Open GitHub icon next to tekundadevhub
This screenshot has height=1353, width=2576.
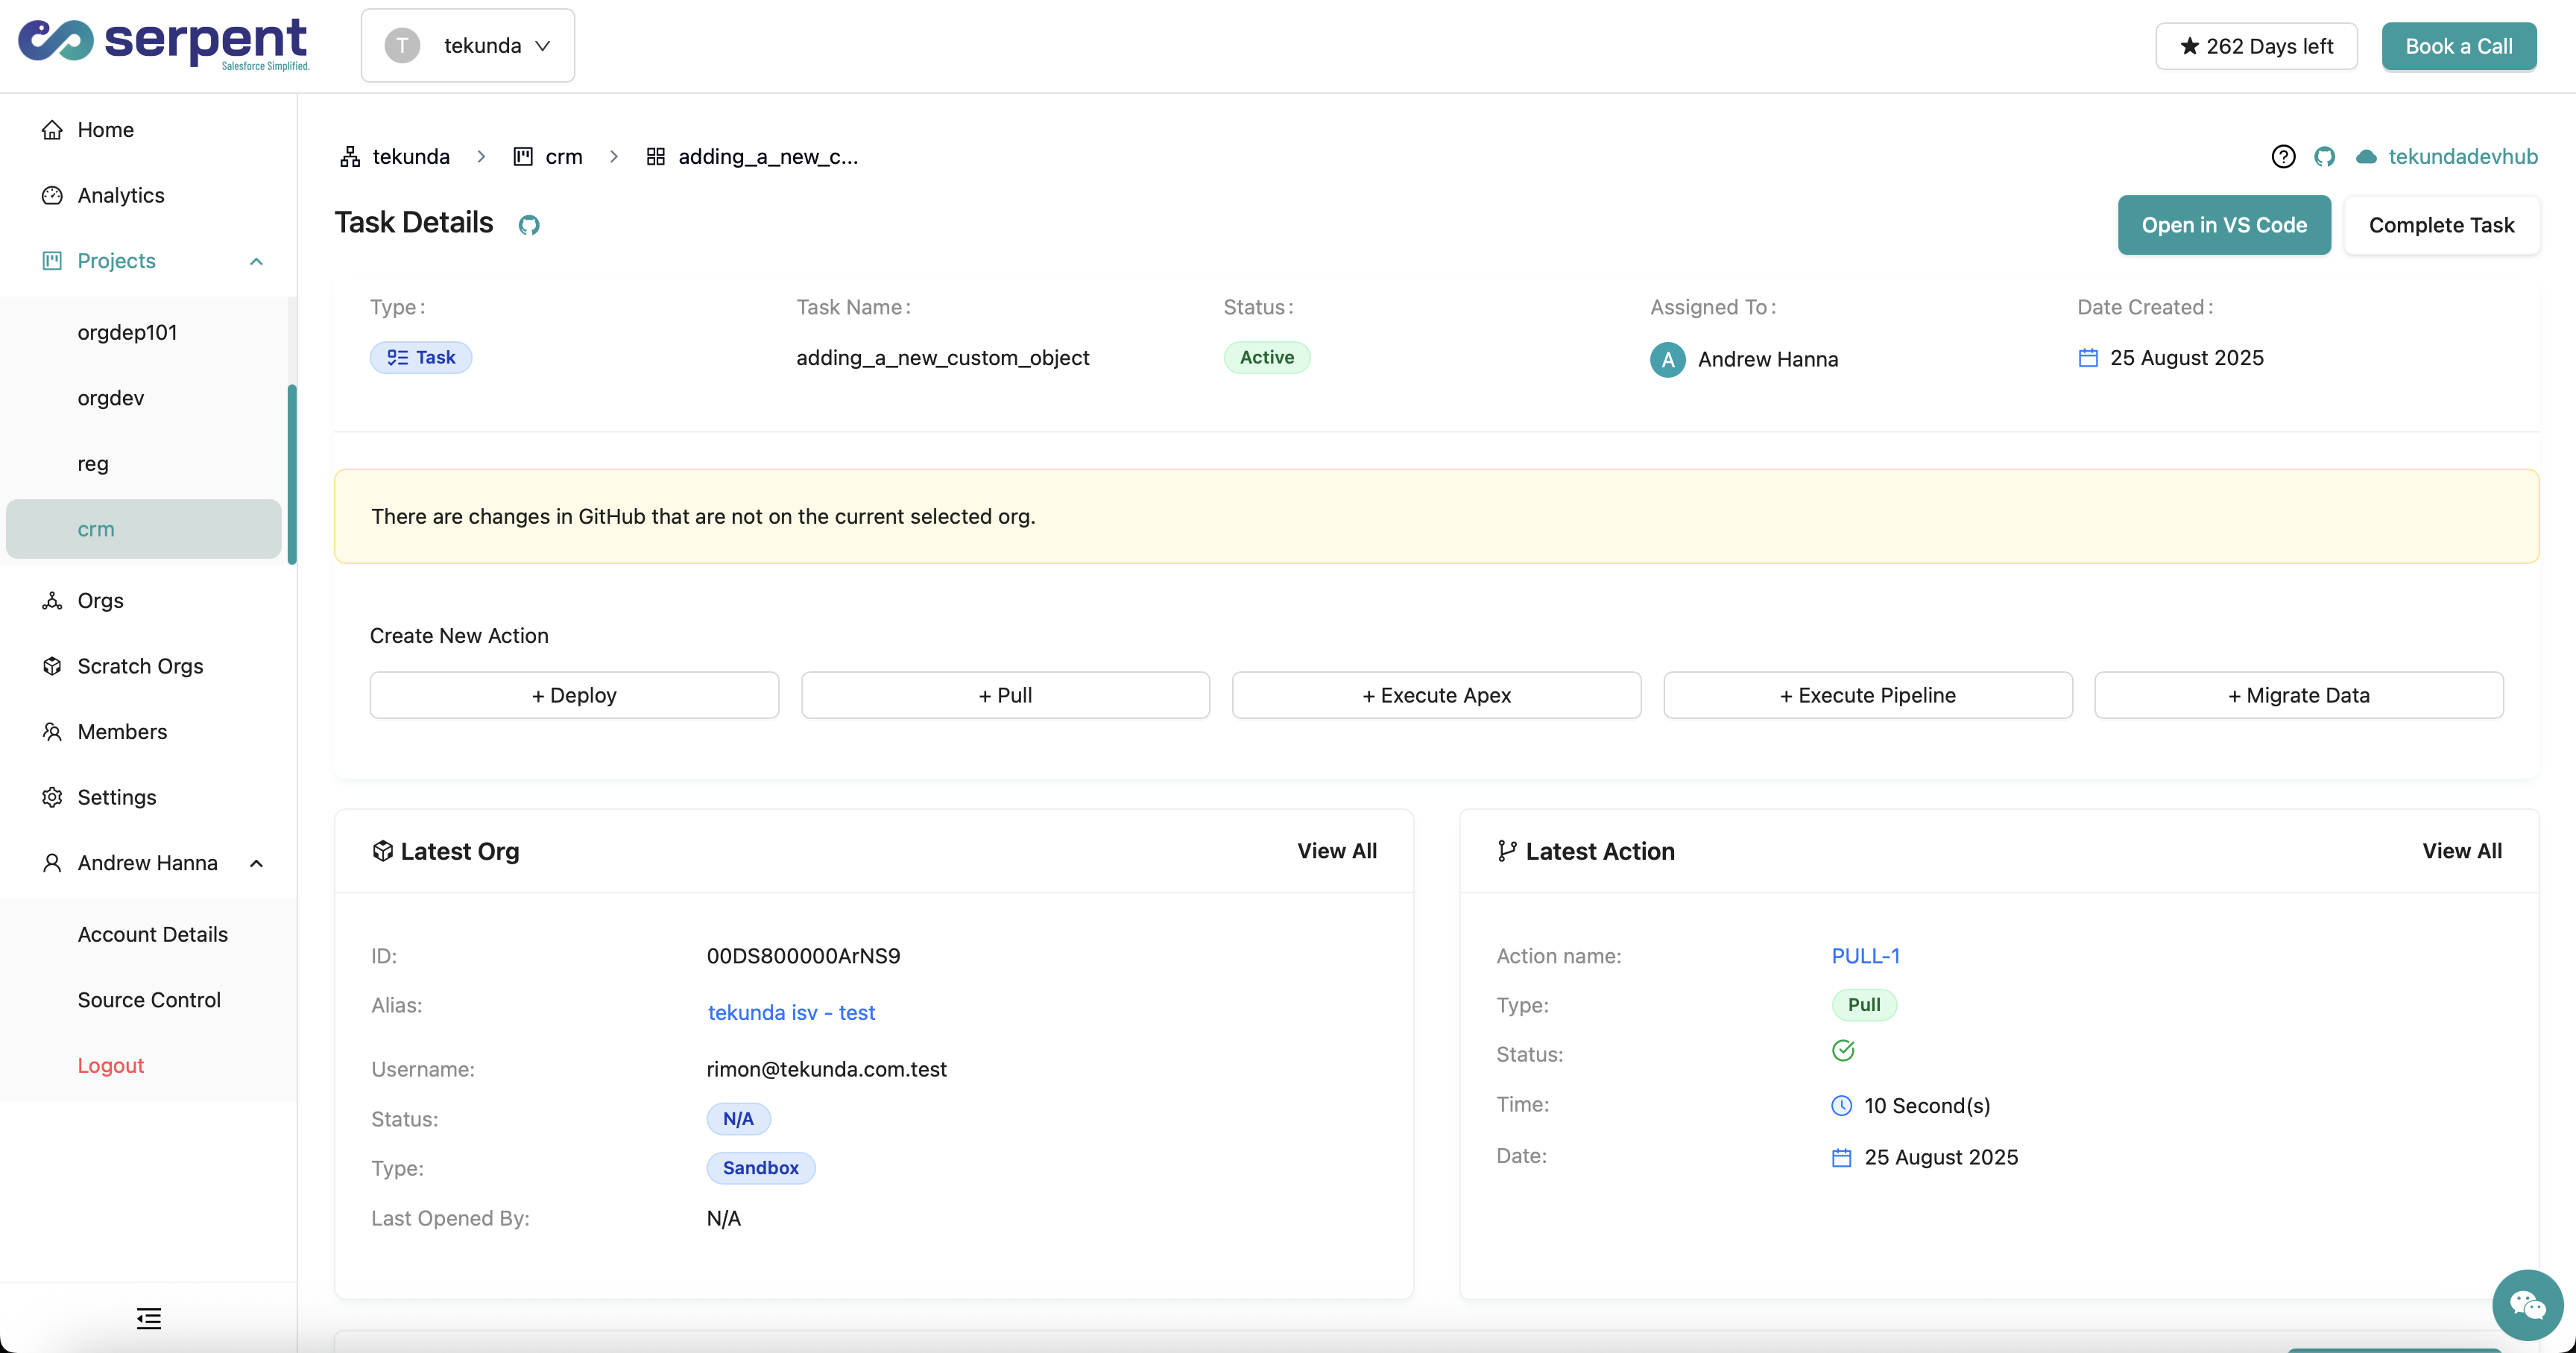(x=2324, y=157)
